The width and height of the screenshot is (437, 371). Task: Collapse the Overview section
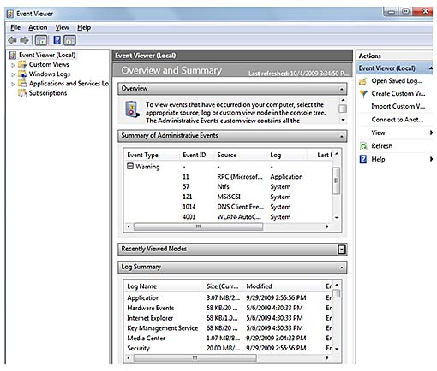(x=342, y=90)
